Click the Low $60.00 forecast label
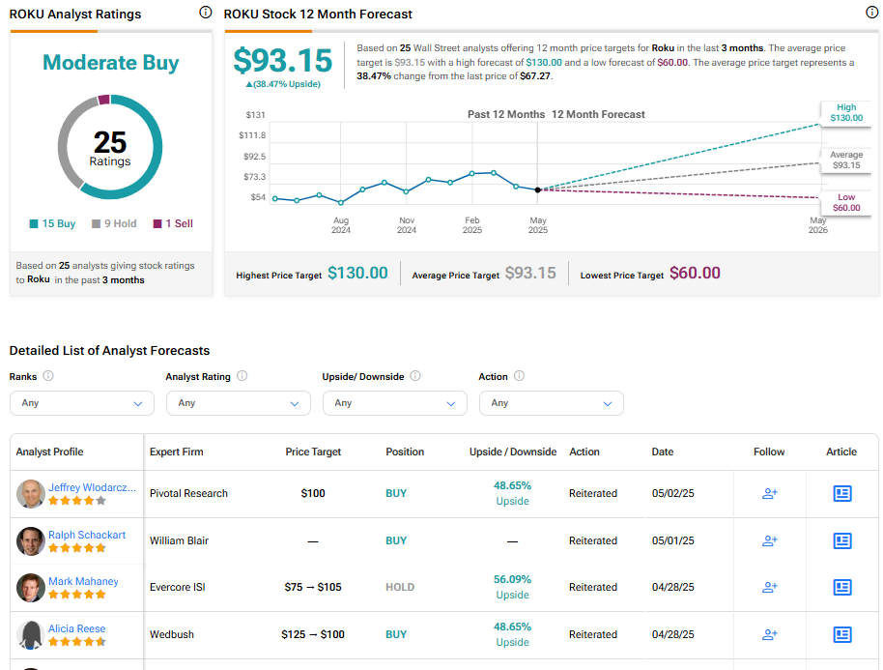This screenshot has width=883, height=670. click(846, 203)
